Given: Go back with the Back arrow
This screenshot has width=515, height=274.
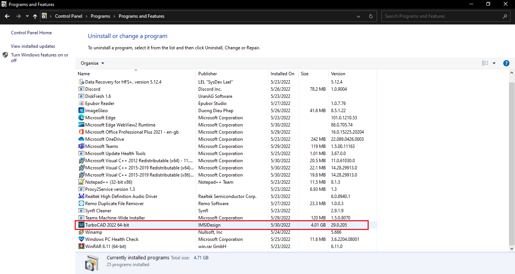Looking at the screenshot, I should click(x=7, y=16).
